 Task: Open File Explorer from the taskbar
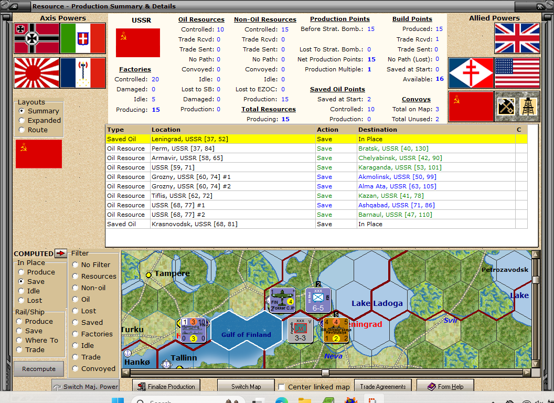pos(305,400)
